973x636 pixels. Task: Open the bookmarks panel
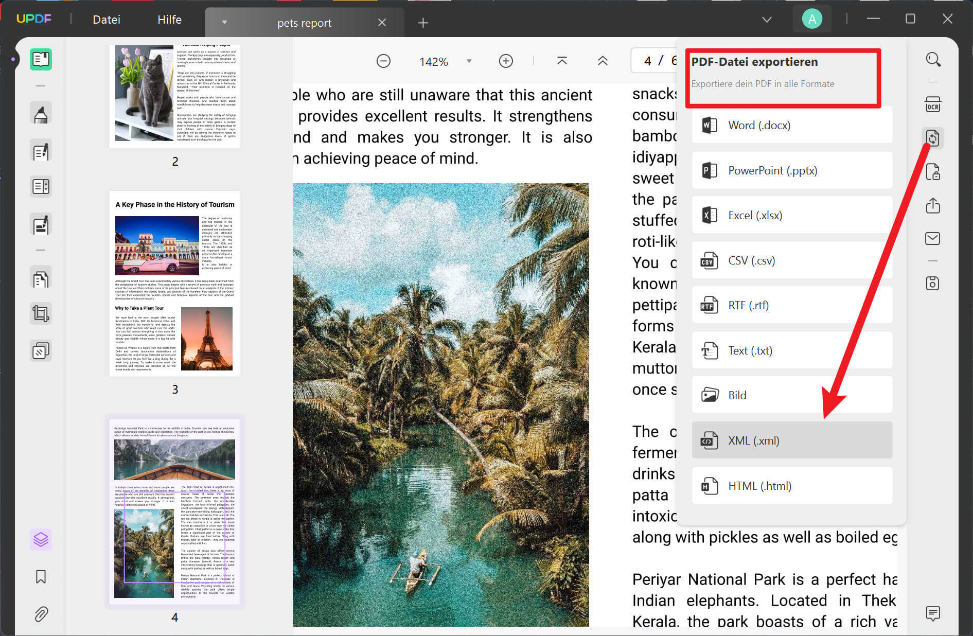click(x=41, y=577)
